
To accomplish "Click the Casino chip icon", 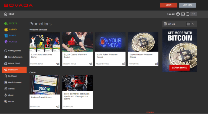I will click(x=6, y=30).
